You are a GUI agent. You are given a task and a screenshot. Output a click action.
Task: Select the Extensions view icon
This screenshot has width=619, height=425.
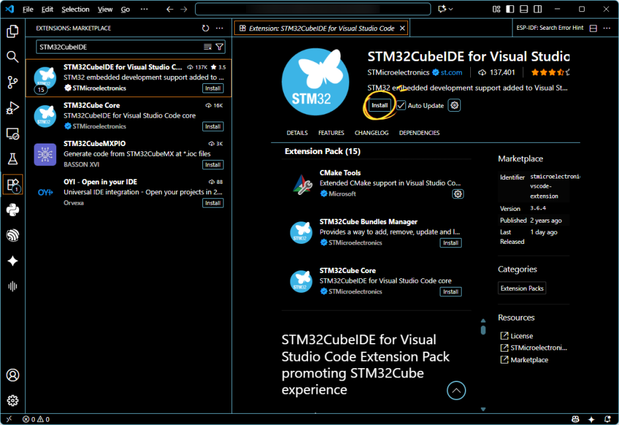(x=13, y=184)
